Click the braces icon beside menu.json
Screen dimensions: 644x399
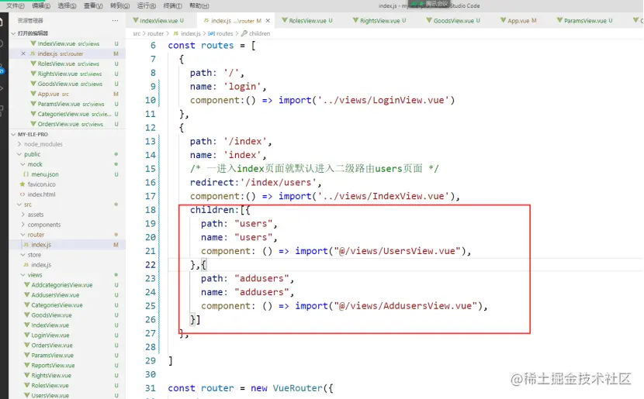pyautogui.click(x=26, y=174)
